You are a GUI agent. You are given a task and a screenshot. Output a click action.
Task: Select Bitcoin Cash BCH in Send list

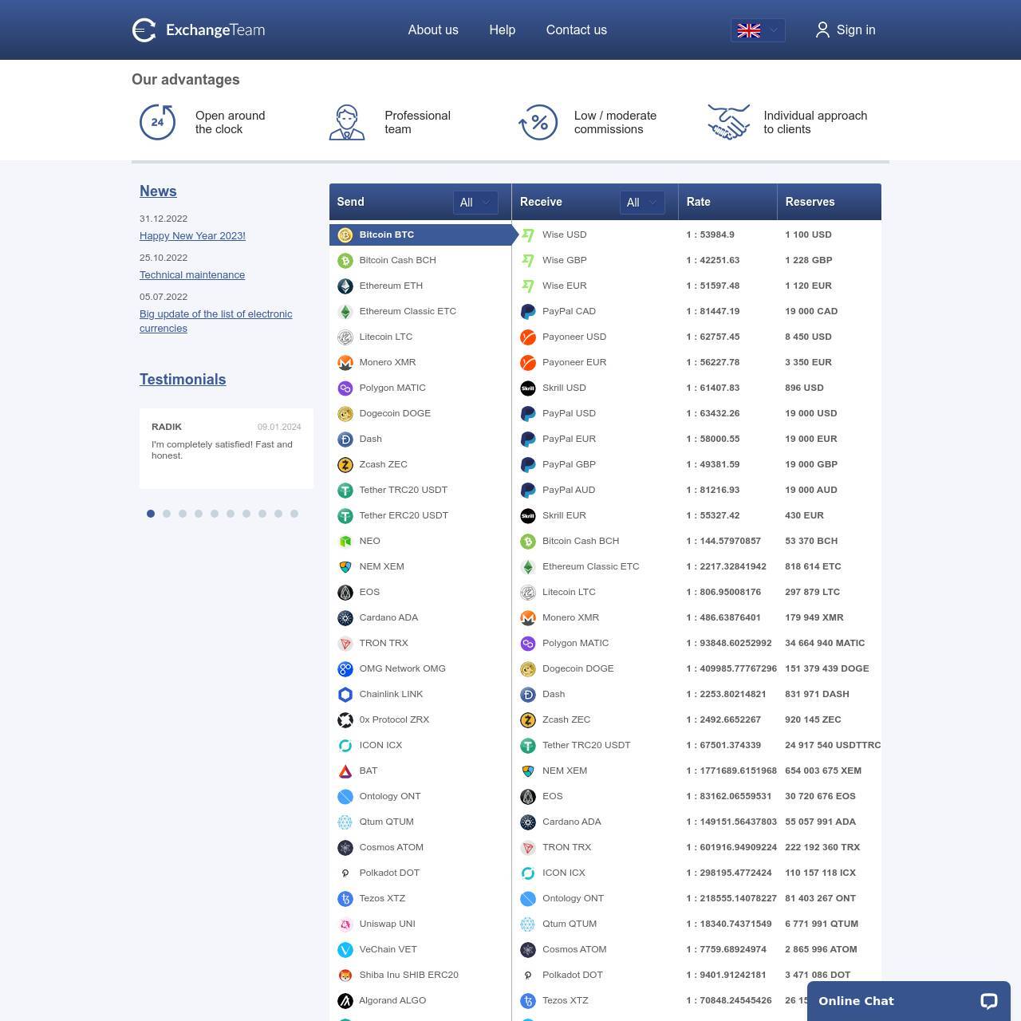[x=420, y=260]
